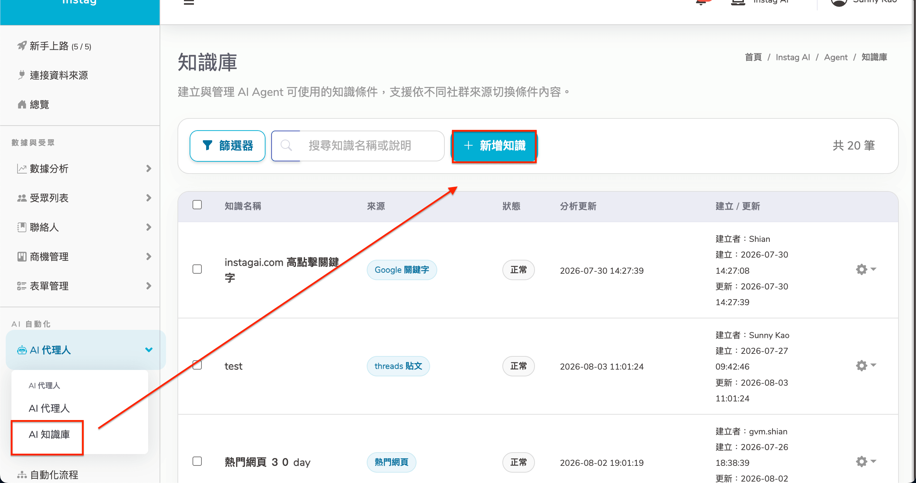Click the 篩選器 button
Viewport: 916px width, 483px height.
[228, 146]
